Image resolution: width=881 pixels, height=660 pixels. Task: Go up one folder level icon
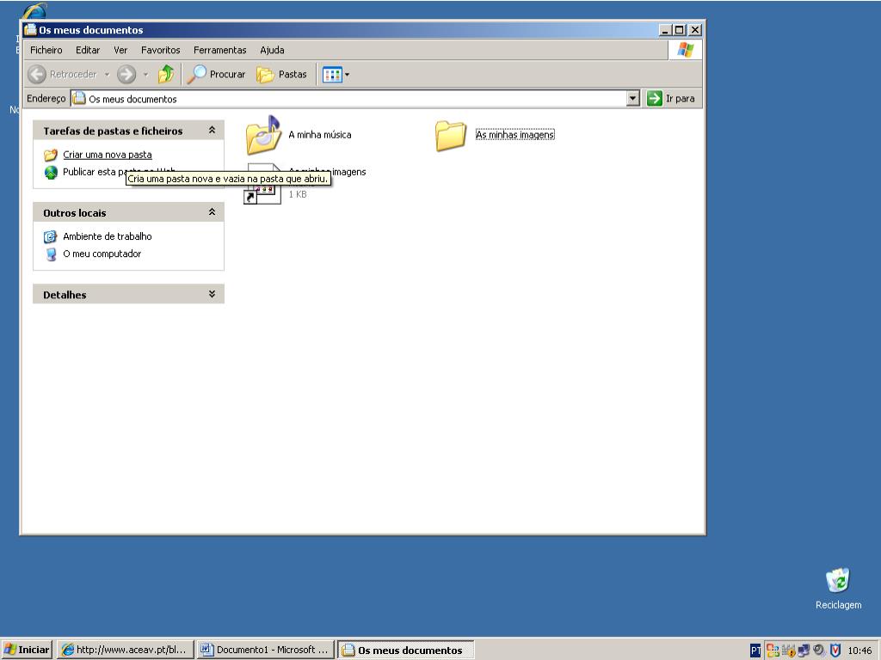166,74
